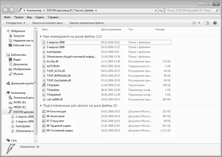Click Компьютер in the address breadcrumb

(x=34, y=11)
